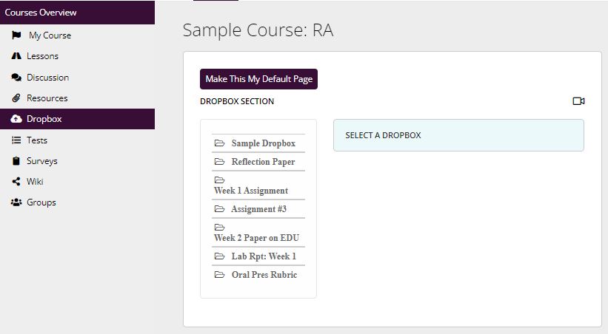Click the flag icon beside My Course

(16, 35)
